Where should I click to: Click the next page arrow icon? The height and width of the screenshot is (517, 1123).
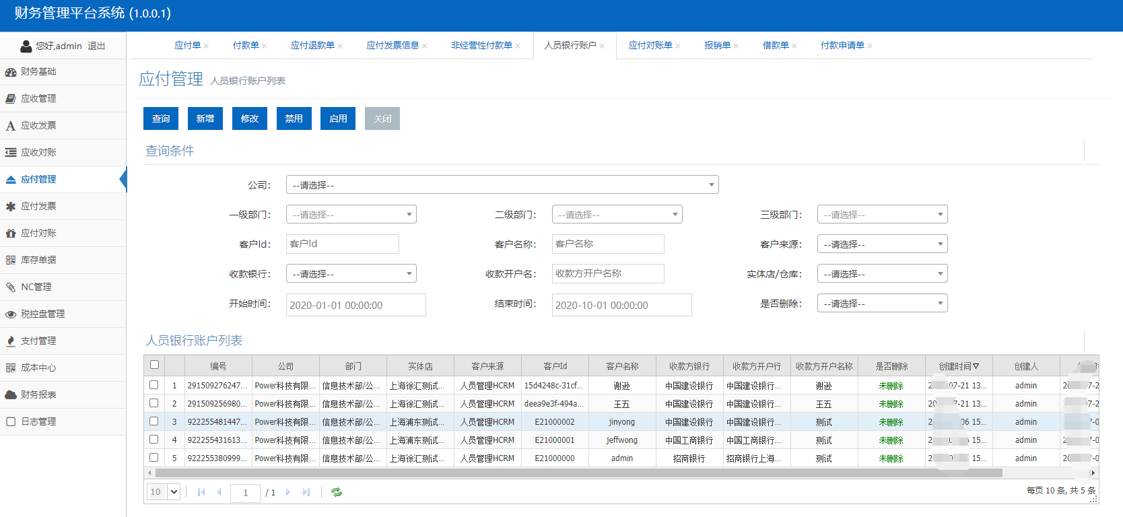[288, 492]
